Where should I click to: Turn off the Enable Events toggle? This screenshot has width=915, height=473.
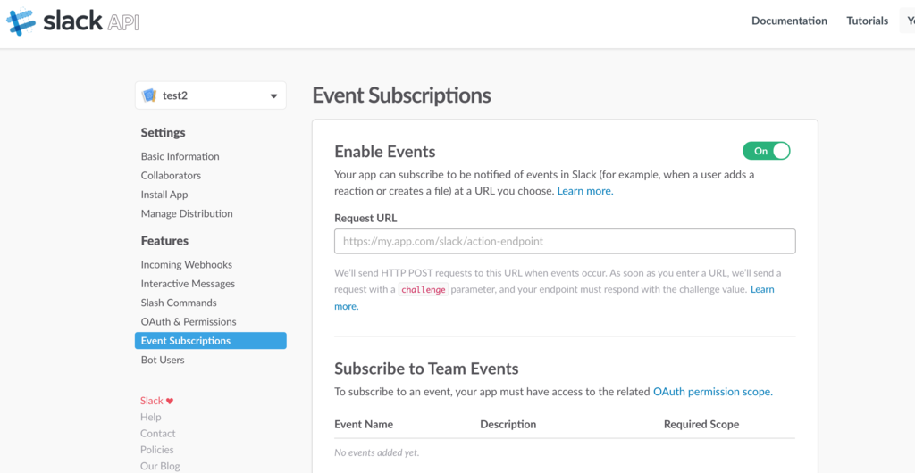click(766, 151)
